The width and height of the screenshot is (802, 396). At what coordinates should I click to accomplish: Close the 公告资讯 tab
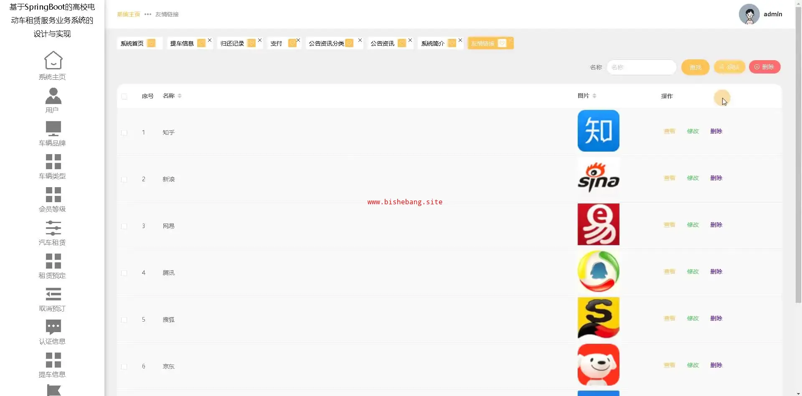410,40
